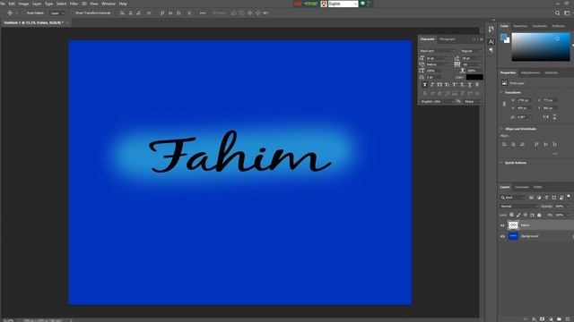Click the search magnifier icon at top right
The height and width of the screenshot is (322, 574).
557,13
